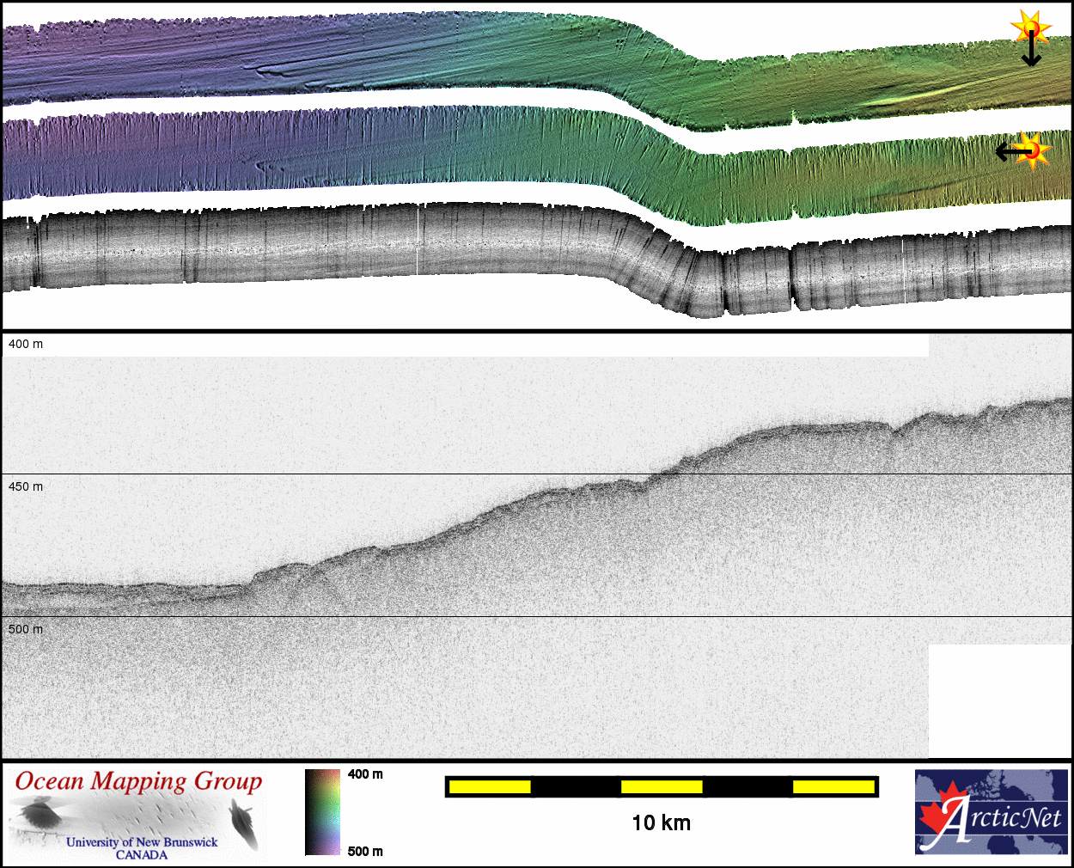Image resolution: width=1074 pixels, height=868 pixels.
Task: Click the vessel image beside New Brunswick text
Action: pos(245,823)
